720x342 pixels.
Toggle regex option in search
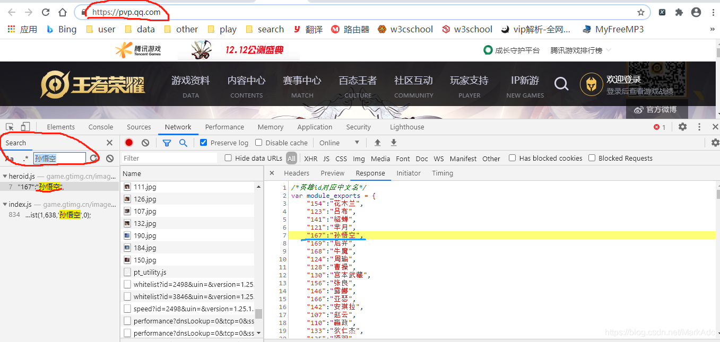[x=25, y=158]
